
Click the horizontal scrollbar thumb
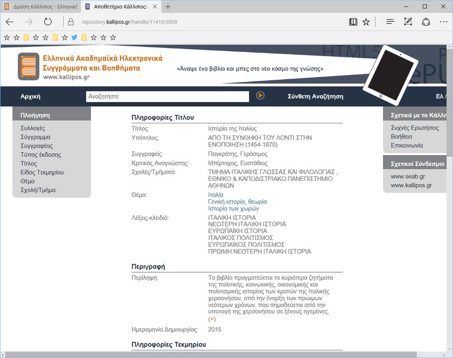pyautogui.click(x=211, y=354)
